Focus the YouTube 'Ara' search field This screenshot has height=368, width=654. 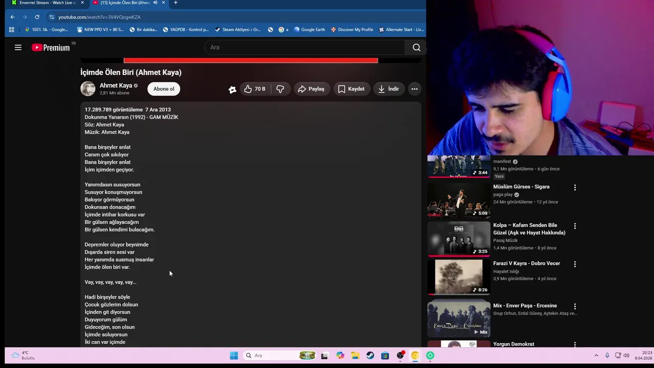pos(305,48)
